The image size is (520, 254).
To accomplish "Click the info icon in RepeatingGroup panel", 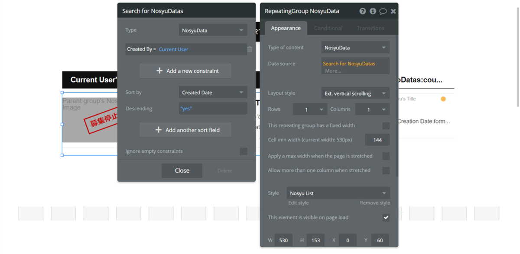I will pos(373,11).
